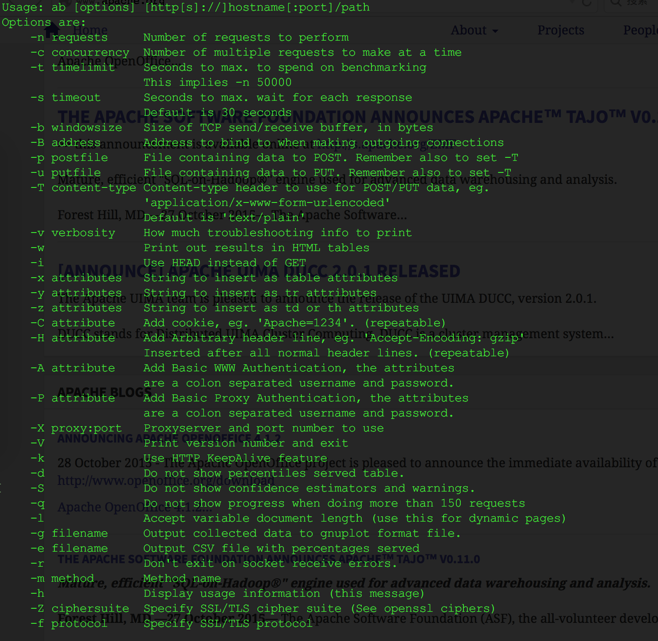Open the Apache Tajo announcement headline
This screenshot has height=641, width=658.
tap(357, 117)
